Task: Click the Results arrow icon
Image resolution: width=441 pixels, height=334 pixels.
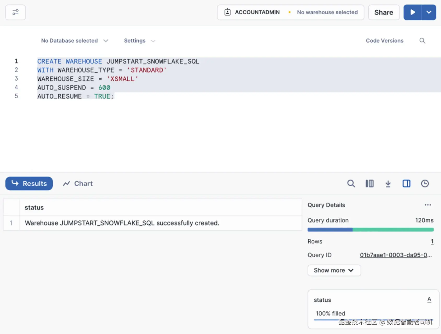Action: [15, 183]
